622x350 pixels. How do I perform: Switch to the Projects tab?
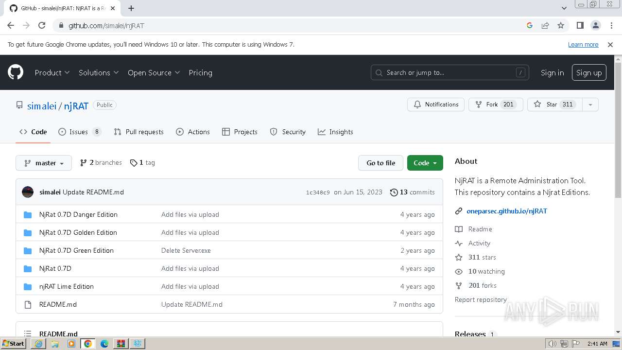[240, 132]
